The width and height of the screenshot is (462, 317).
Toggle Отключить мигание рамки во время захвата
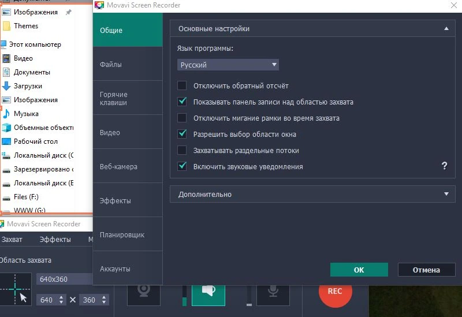click(182, 118)
